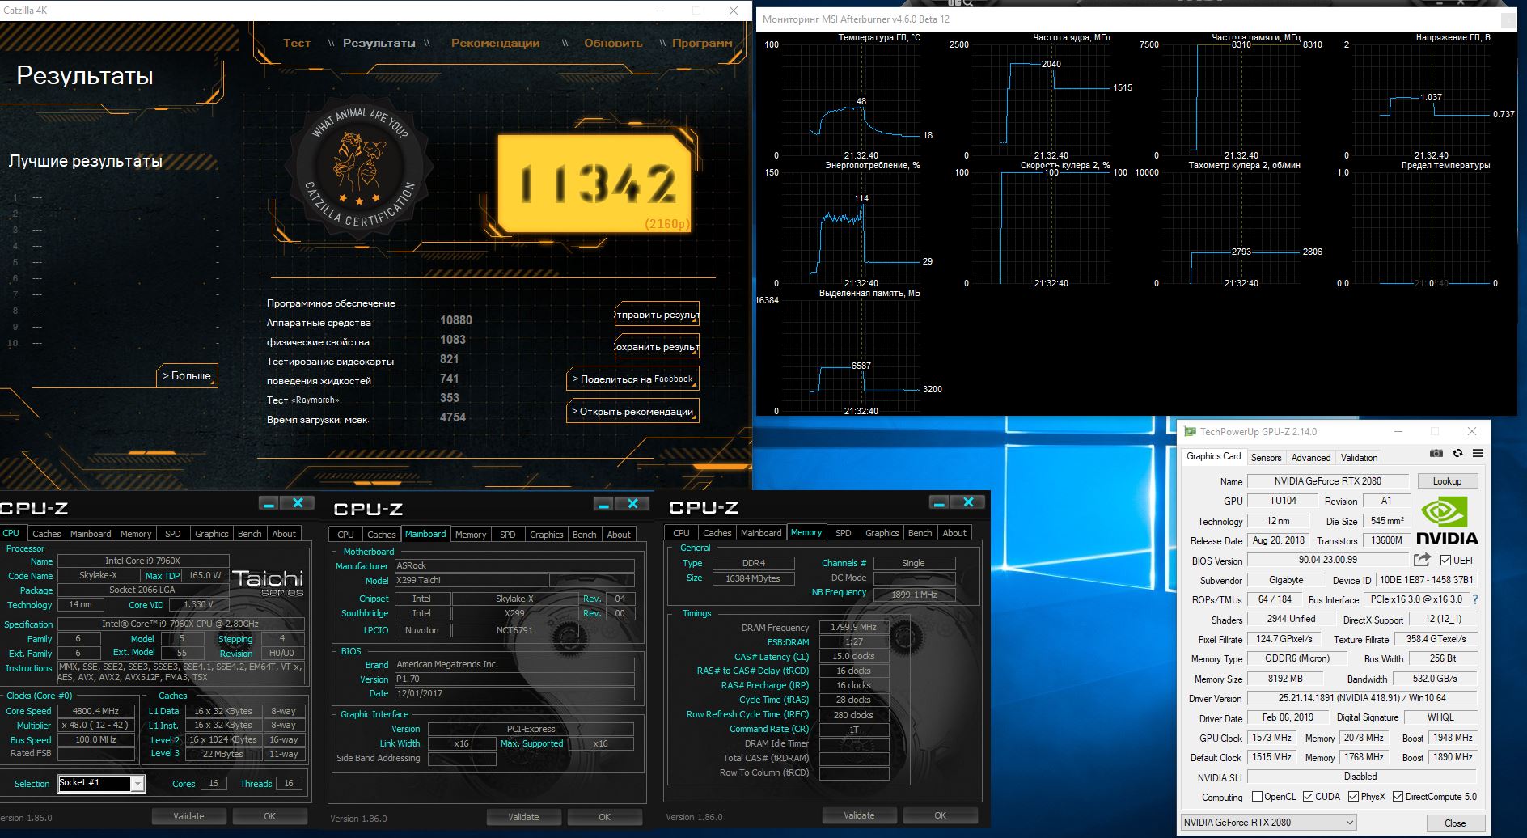
Task: Click the Close button in GPU-Z
Action: 1455,823
